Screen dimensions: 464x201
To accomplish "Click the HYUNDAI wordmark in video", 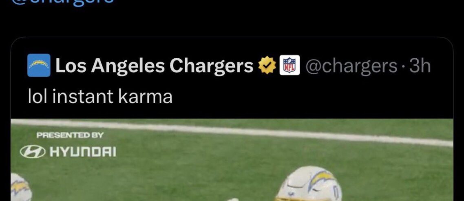I will [83, 152].
